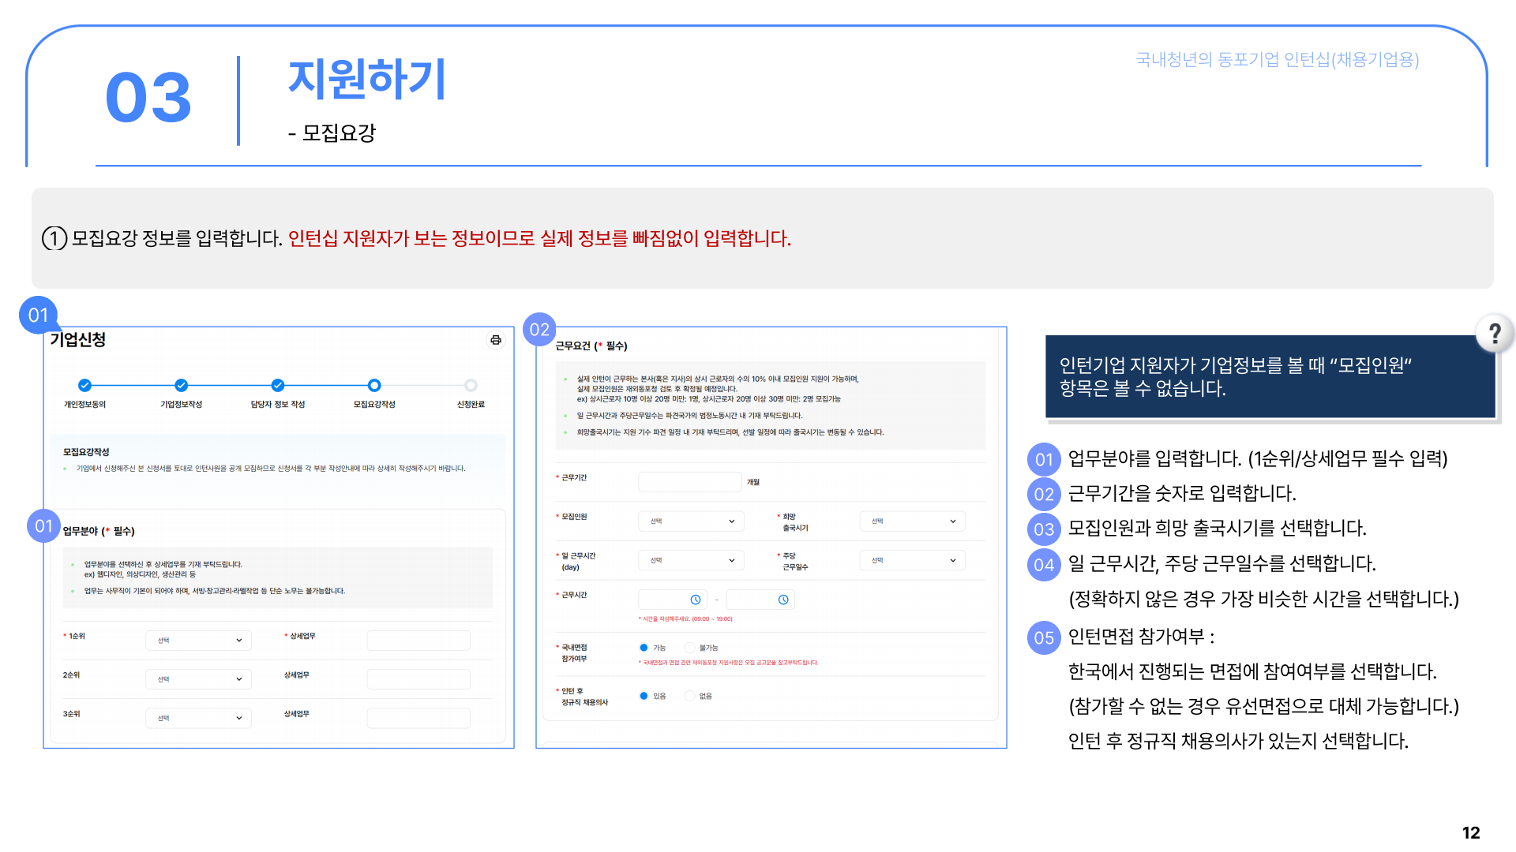Click the 모집요강작성 step label
1516x852 pixels.
click(x=374, y=404)
